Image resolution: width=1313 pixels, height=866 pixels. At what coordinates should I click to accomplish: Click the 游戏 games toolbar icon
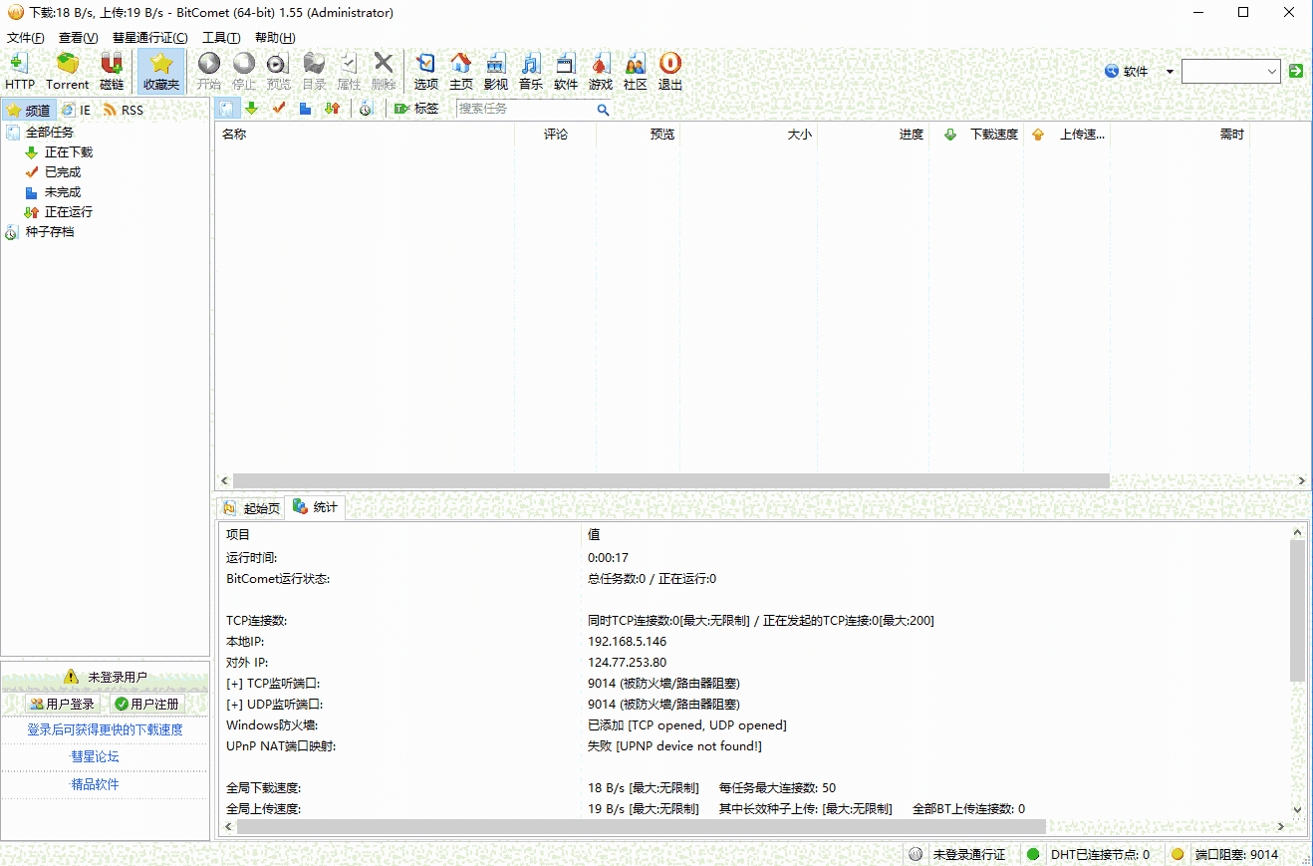tap(600, 70)
